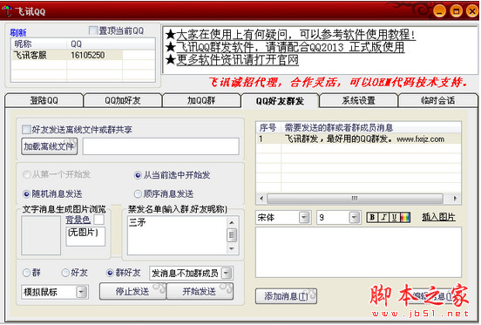Click into the message text editing area
Screen dimensions: 481x325
tap(358, 253)
